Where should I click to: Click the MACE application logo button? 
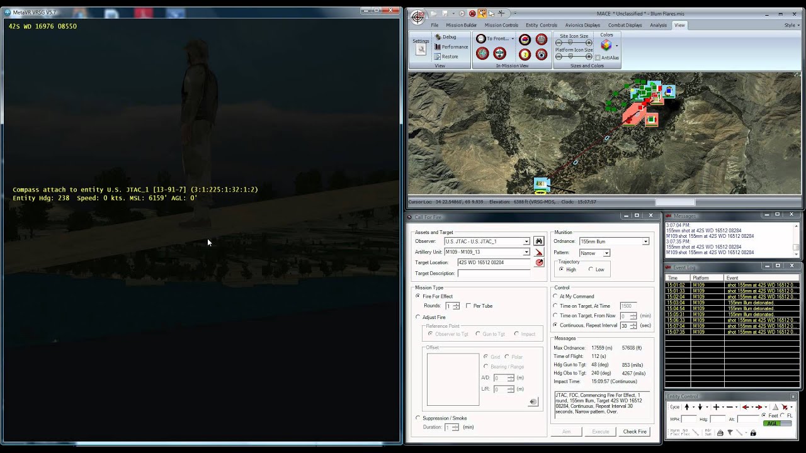[417, 16]
